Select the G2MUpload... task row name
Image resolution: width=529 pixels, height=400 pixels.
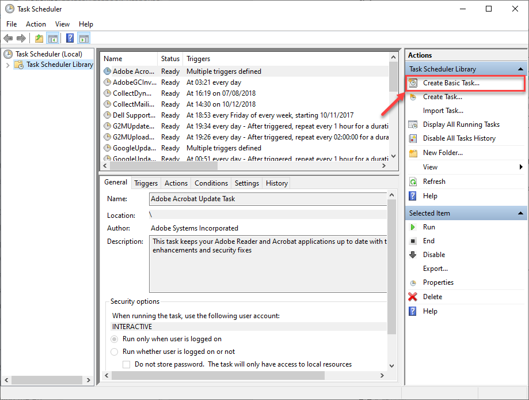click(x=134, y=137)
